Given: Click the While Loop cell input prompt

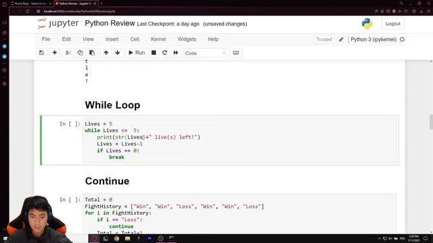Looking at the screenshot, I should (x=70, y=124).
